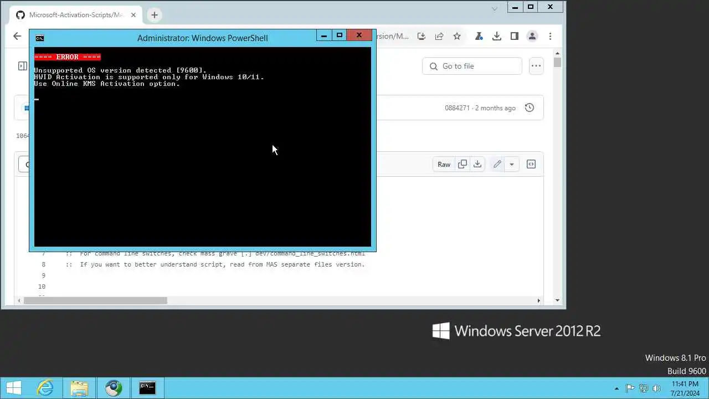Open the Windows Start button
709x399 pixels.
coord(13,388)
